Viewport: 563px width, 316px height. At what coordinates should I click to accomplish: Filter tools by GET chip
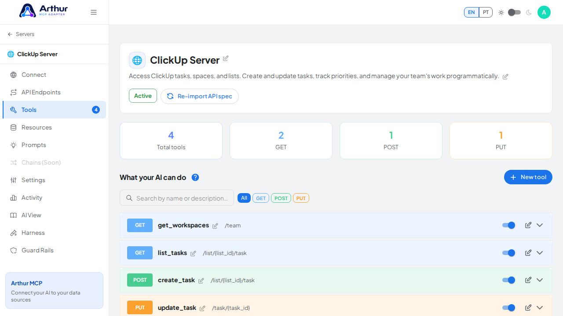(x=261, y=198)
